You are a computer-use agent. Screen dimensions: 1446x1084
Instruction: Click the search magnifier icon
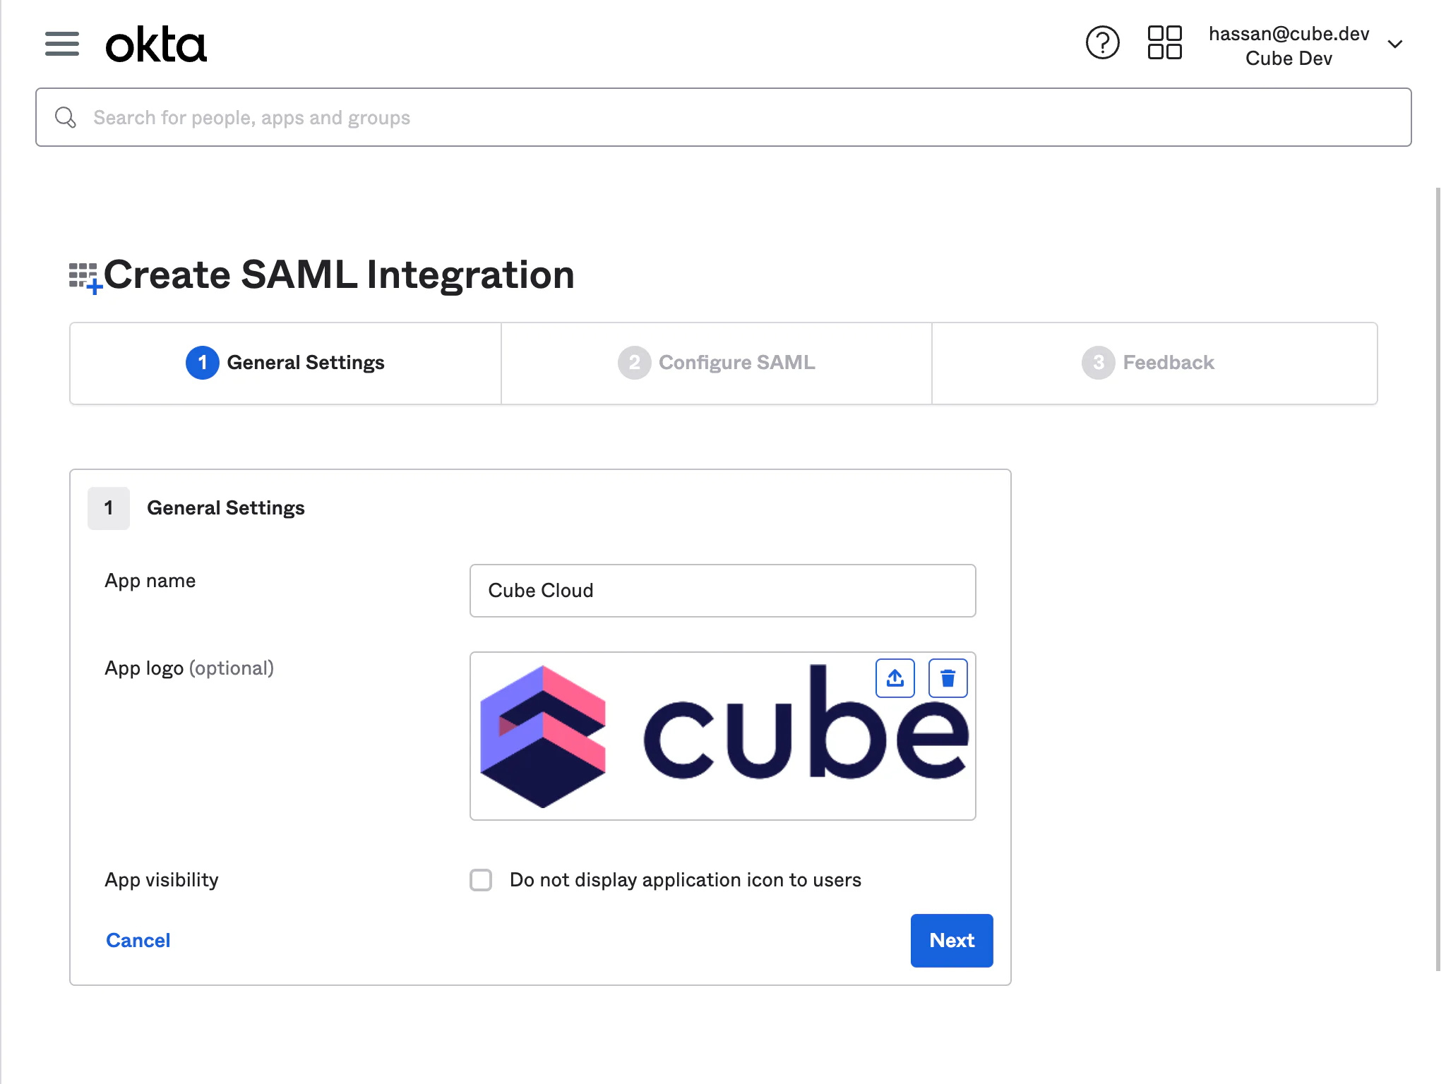click(x=66, y=117)
